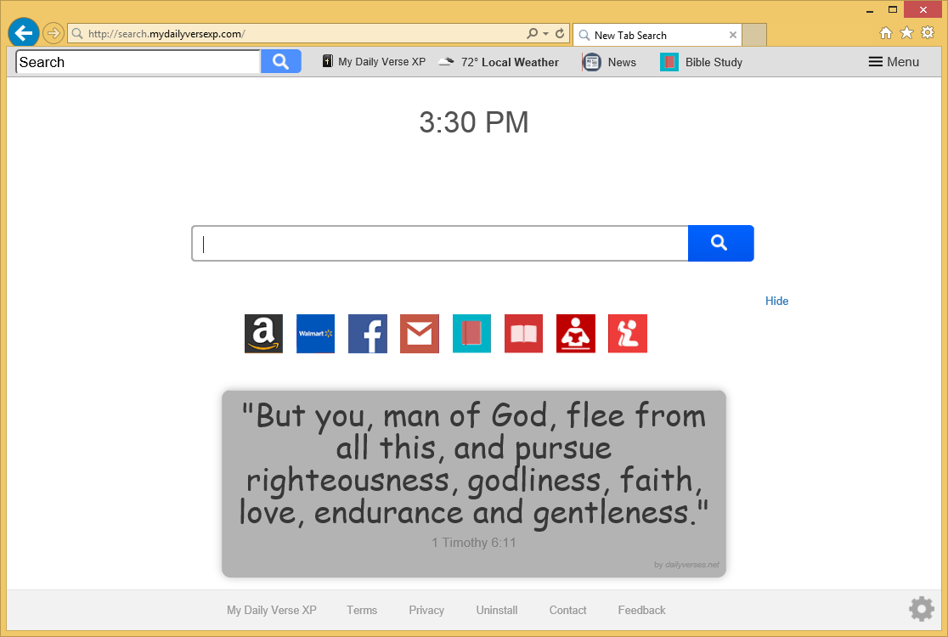Click the 'by dailyverses.net' credit link
Screen dimensions: 948x637
[686, 565]
